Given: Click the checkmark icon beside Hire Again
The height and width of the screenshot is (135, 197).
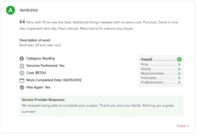Looking at the screenshot, I should 22,87.
